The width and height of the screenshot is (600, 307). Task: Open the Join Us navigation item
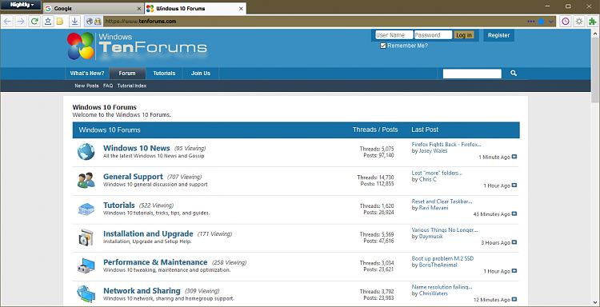point(201,74)
